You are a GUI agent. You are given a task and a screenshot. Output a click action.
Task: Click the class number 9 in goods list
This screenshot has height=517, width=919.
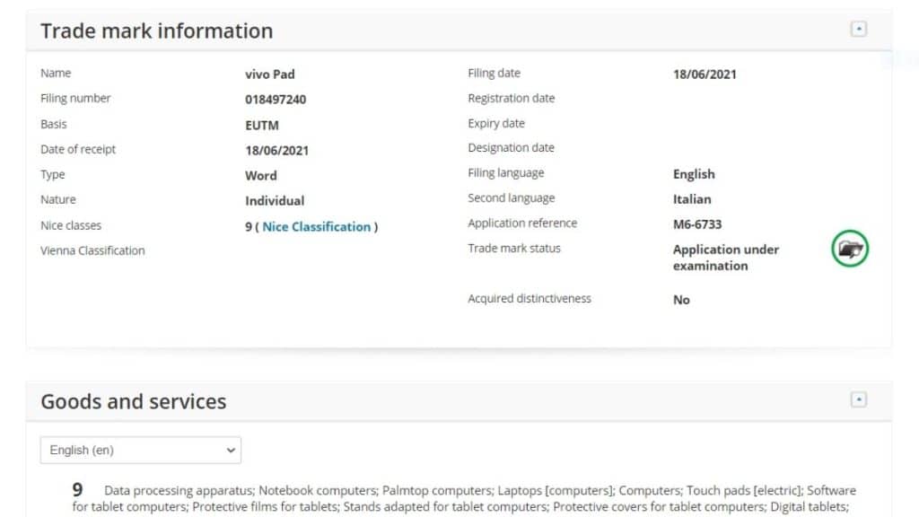77,489
